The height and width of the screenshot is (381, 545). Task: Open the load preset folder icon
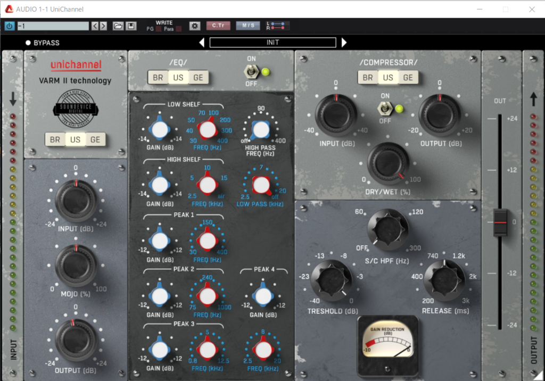118,26
